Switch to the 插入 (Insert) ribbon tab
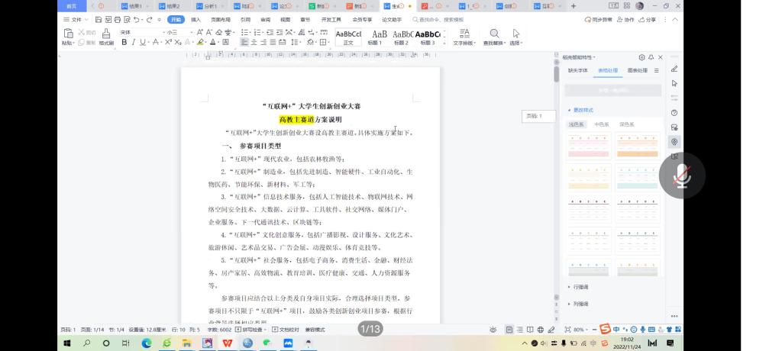782x351 pixels. point(196,20)
